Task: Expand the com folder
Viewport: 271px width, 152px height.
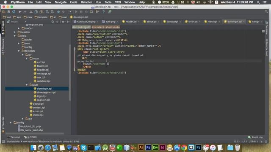Action: (x=19, y=43)
